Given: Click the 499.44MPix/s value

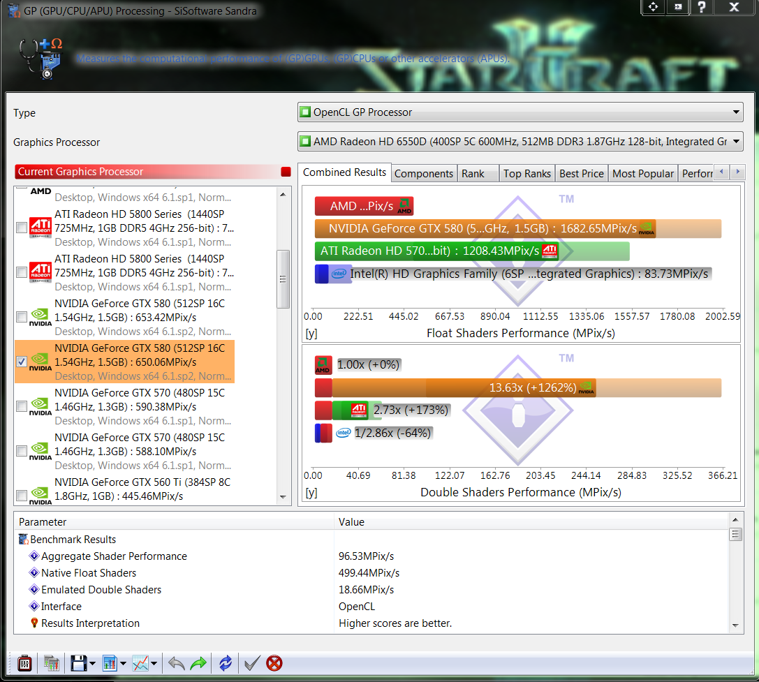Looking at the screenshot, I should [x=369, y=573].
